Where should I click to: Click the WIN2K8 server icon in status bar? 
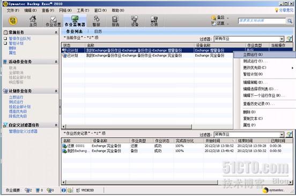click(x=78, y=190)
